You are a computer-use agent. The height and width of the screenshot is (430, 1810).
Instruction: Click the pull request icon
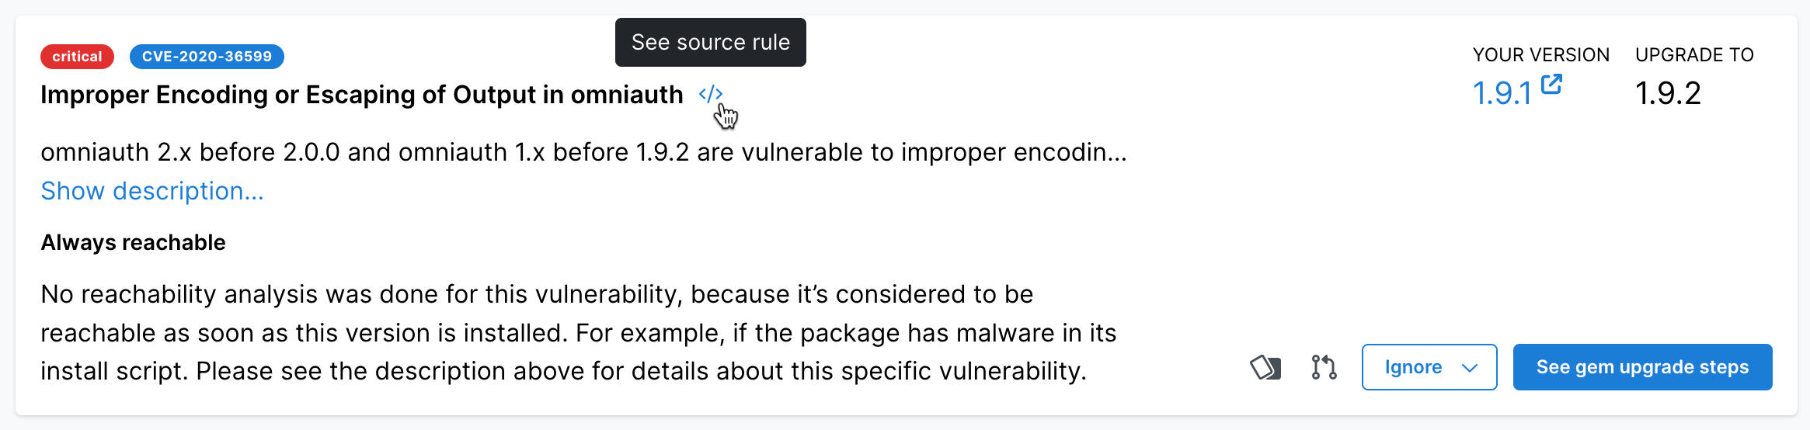(1324, 367)
